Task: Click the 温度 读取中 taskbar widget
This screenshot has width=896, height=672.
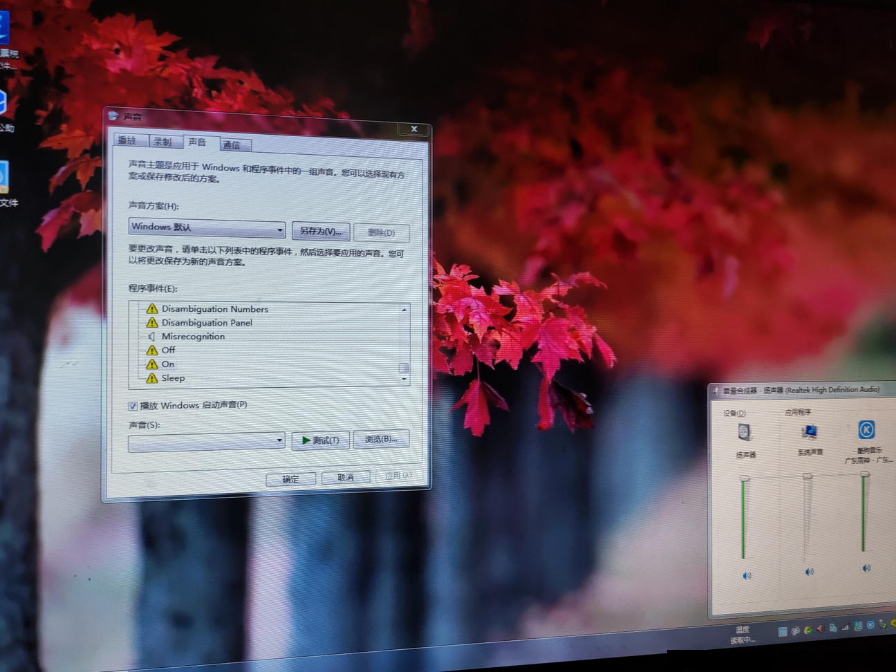Action: [x=743, y=635]
